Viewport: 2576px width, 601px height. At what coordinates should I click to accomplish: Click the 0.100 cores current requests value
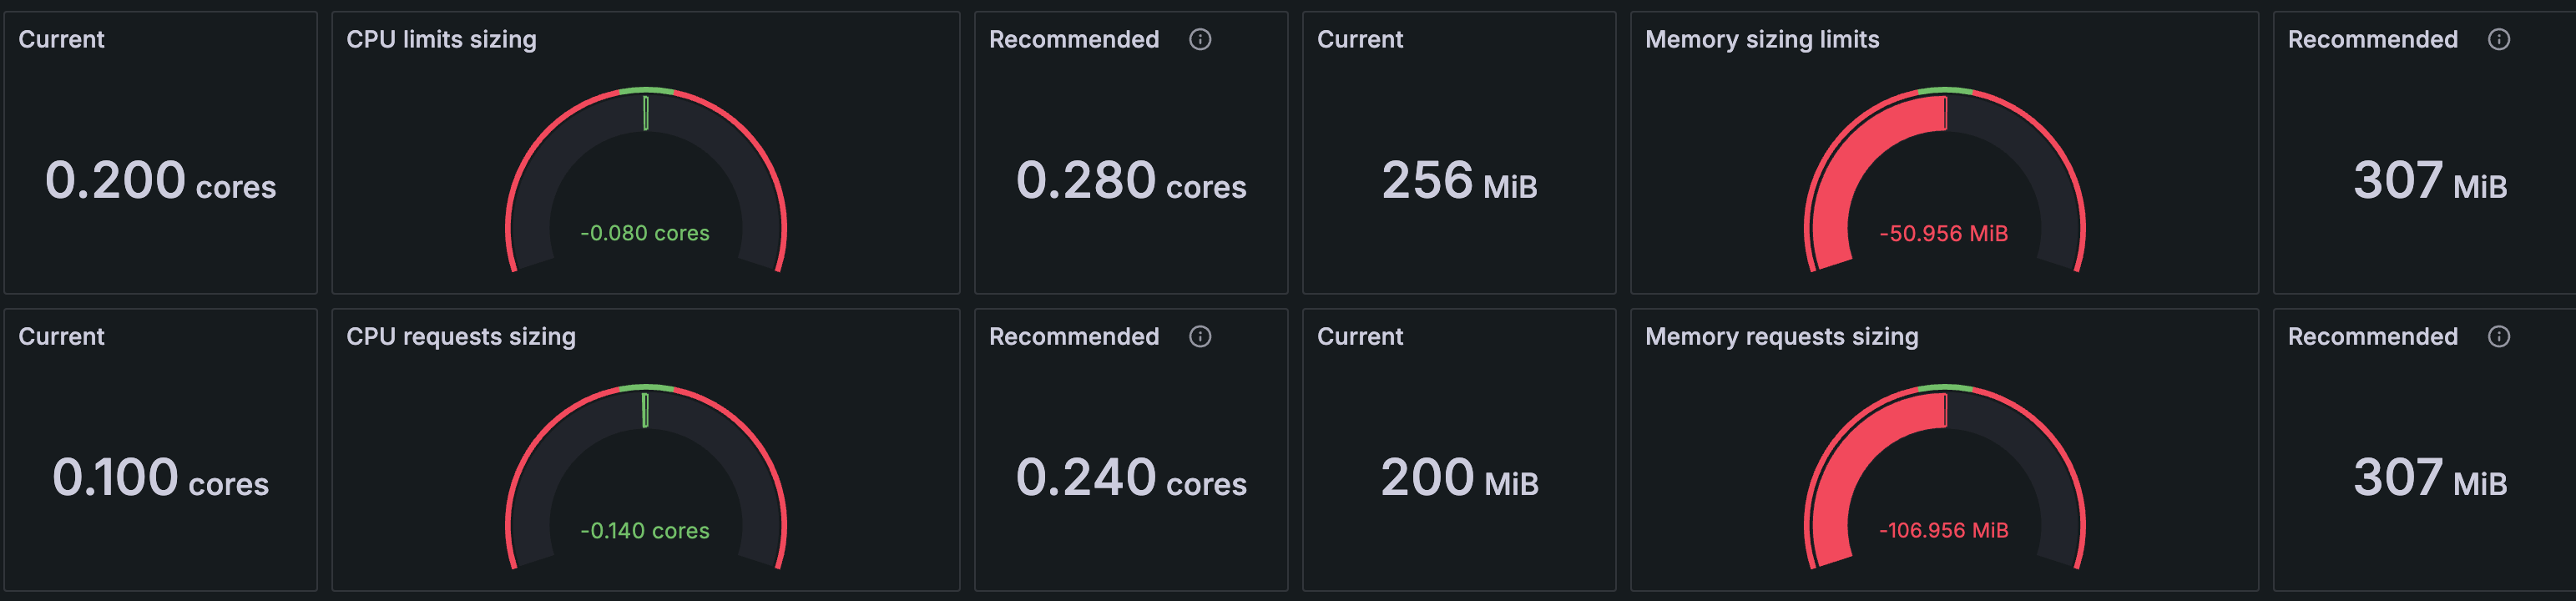coord(161,481)
